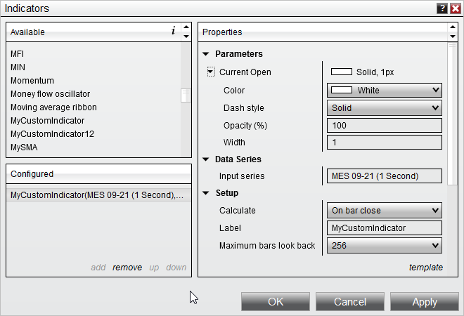The image size is (464, 316).
Task: Open the Dash style dropdown
Action: click(x=384, y=108)
